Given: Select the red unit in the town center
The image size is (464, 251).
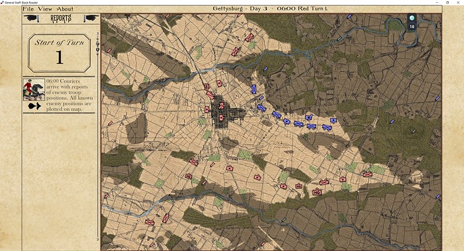Looking at the screenshot, I should tap(221, 106).
